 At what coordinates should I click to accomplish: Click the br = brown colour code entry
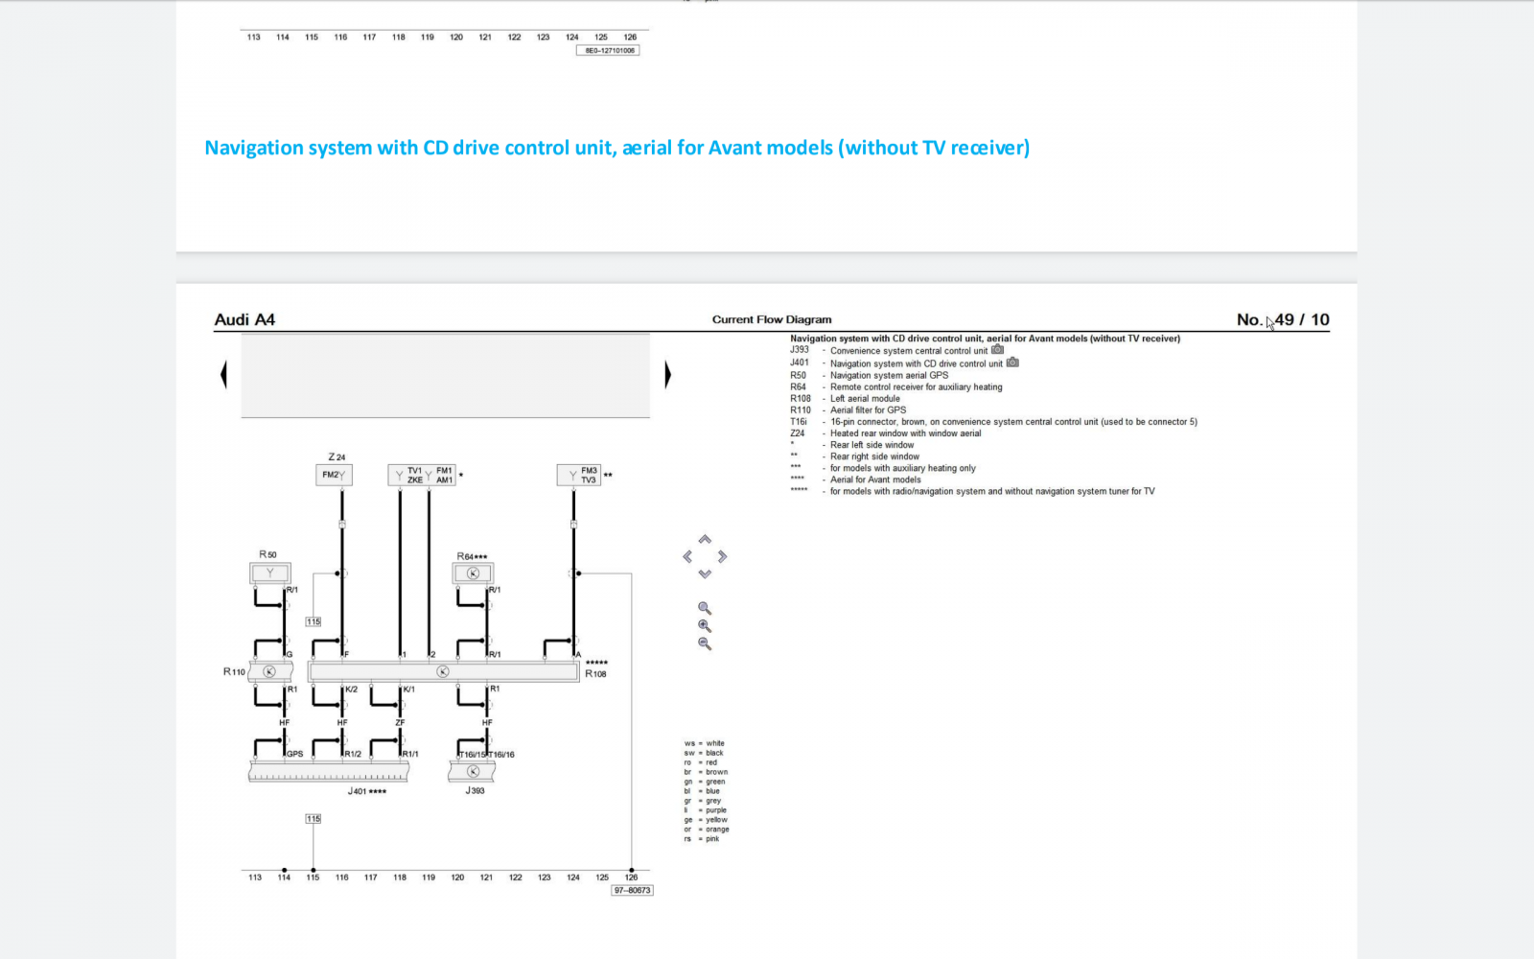706,772
